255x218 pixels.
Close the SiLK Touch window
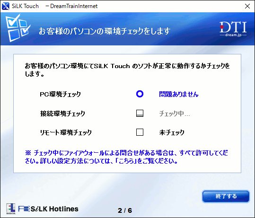pyautogui.click(x=247, y=6)
